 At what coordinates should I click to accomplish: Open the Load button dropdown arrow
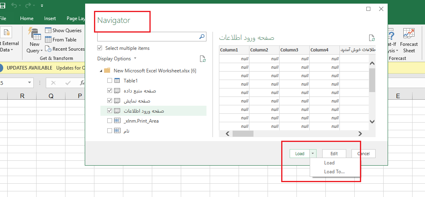tap(313, 154)
